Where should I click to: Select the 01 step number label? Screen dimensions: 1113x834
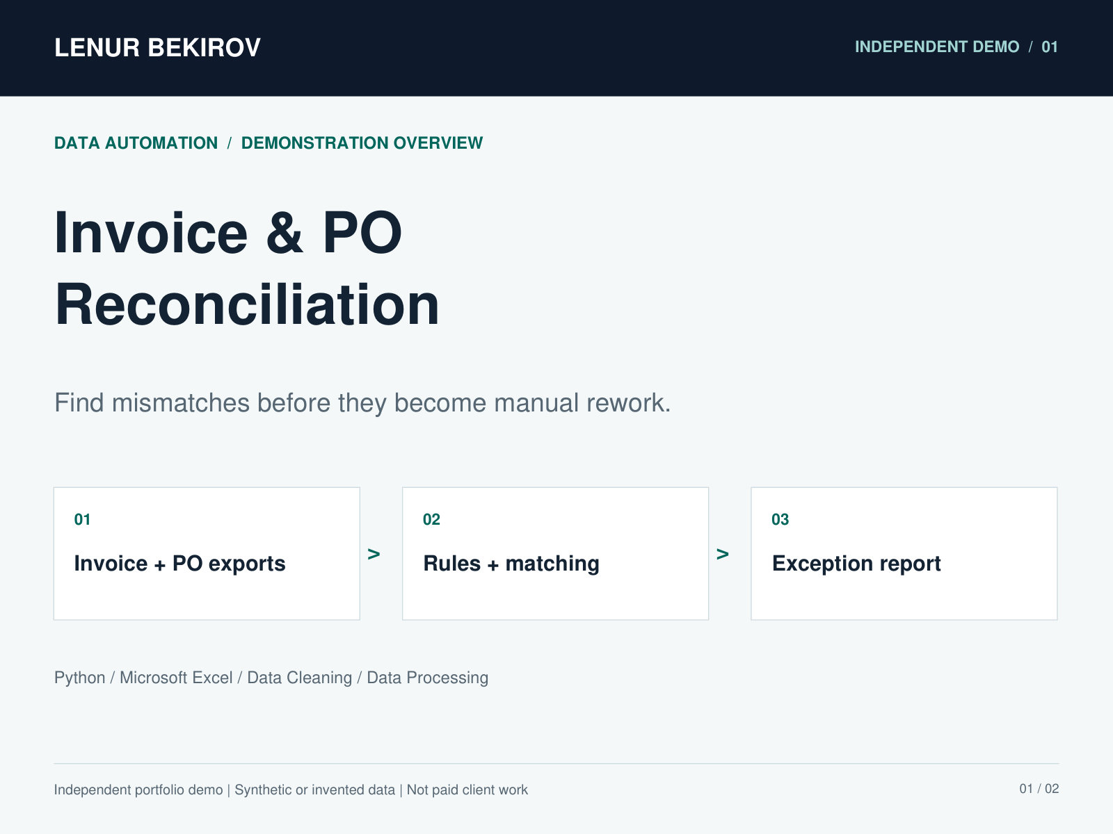pyautogui.click(x=82, y=520)
